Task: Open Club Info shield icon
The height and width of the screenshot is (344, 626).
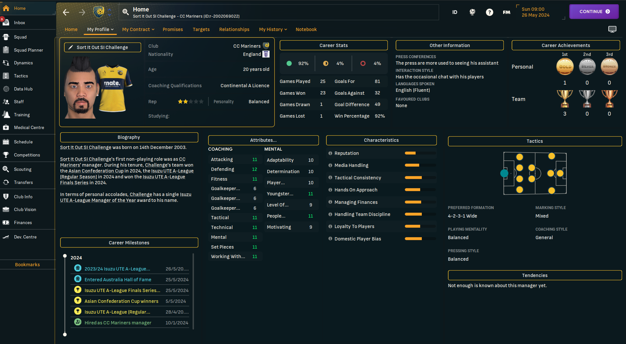Action: pos(6,197)
